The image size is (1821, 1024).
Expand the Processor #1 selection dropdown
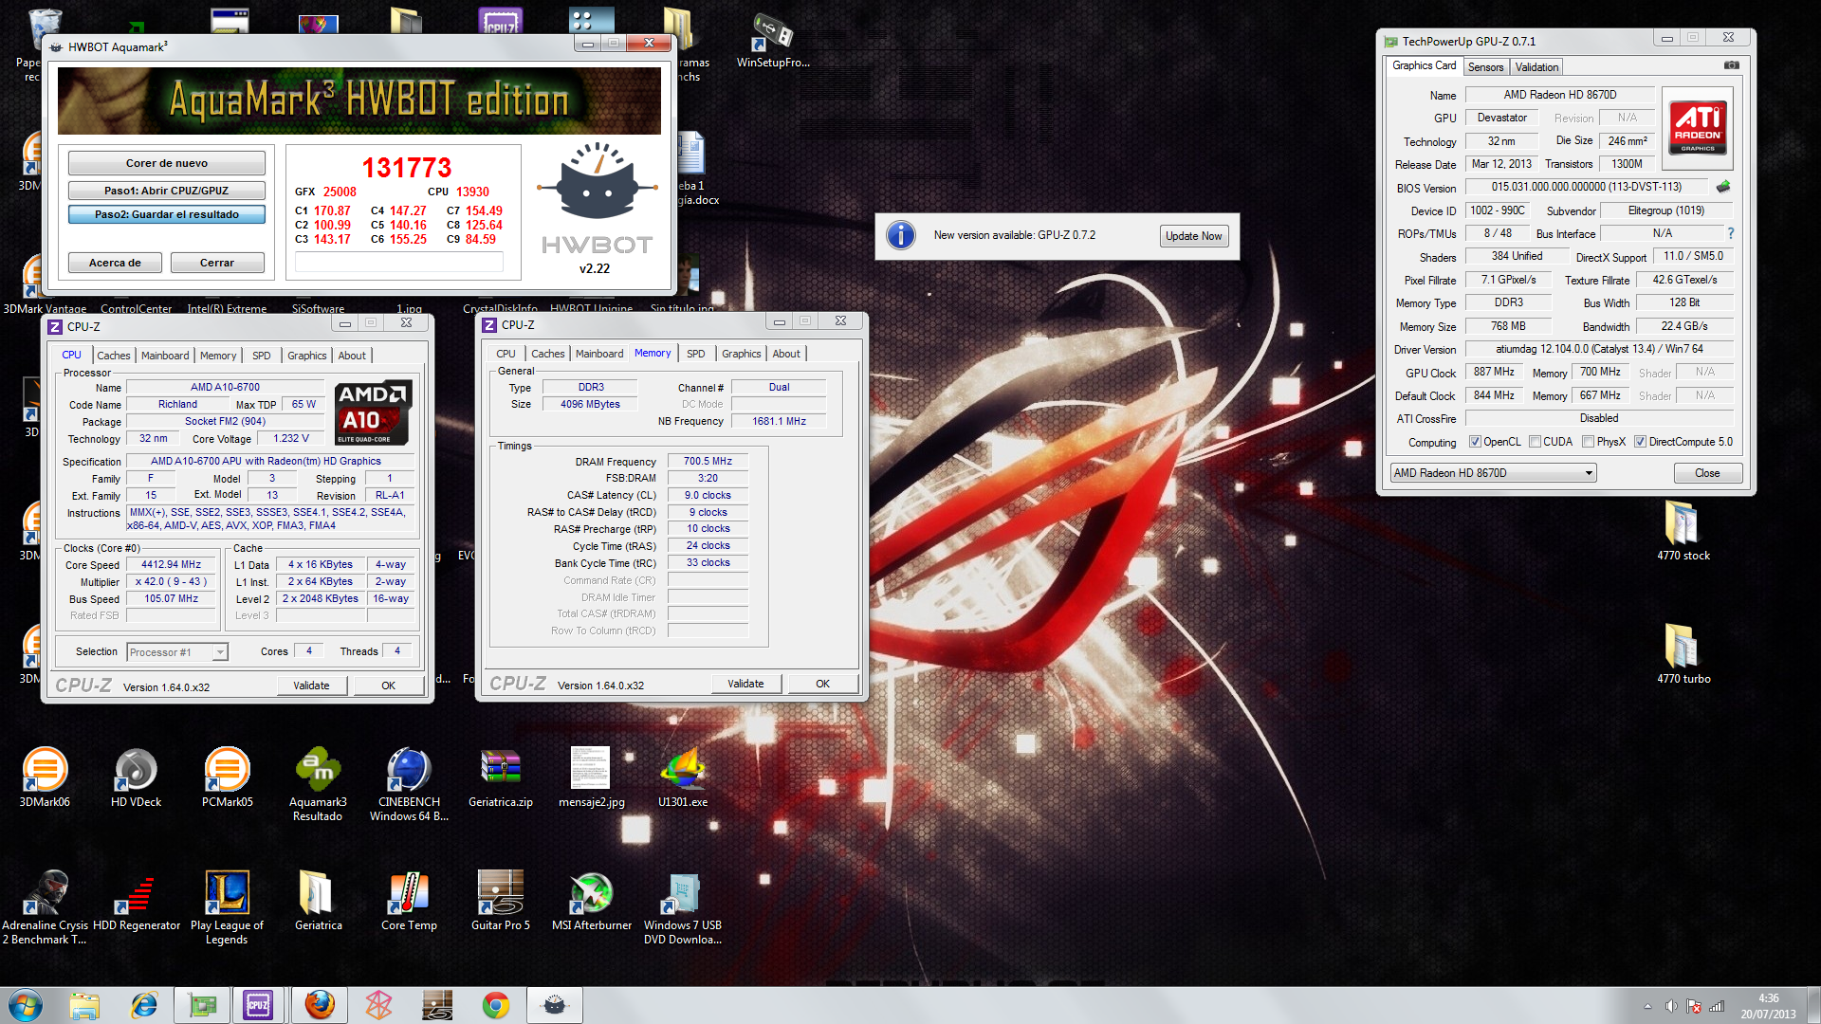pyautogui.click(x=220, y=652)
